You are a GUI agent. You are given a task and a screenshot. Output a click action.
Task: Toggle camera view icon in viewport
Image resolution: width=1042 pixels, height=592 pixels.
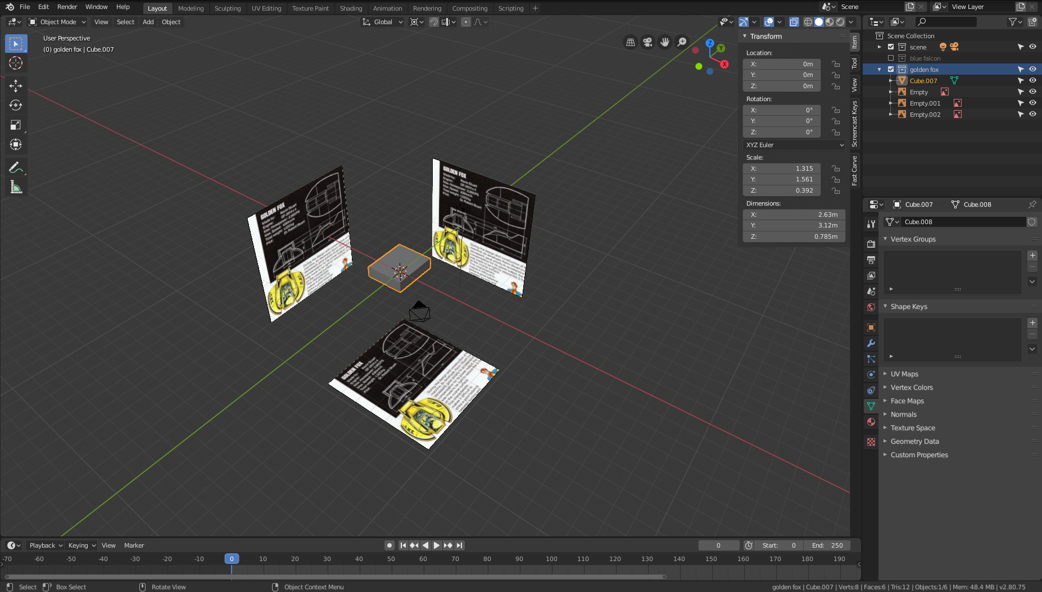click(x=647, y=42)
